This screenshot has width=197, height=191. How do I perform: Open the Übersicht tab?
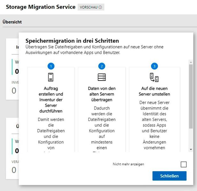tap(12, 22)
